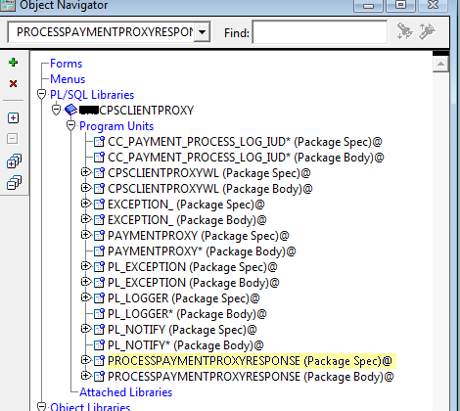The height and width of the screenshot is (411, 460).
Task: Select the PL/SQL Libraries label
Action: 92,95
